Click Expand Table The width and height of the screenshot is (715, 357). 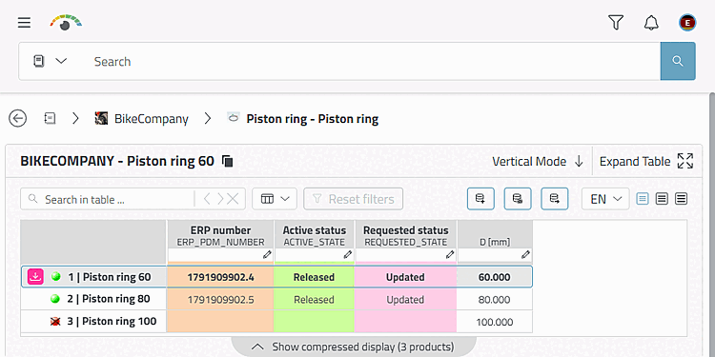point(646,161)
